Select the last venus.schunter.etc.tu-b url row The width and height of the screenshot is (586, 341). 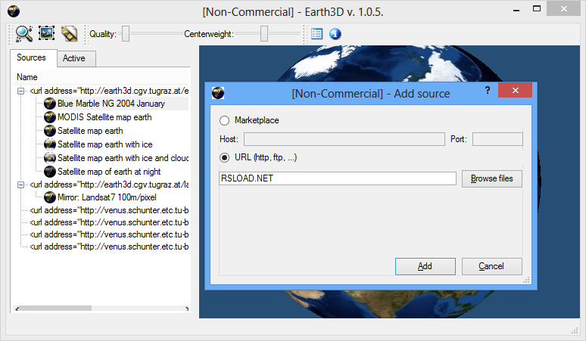109,246
